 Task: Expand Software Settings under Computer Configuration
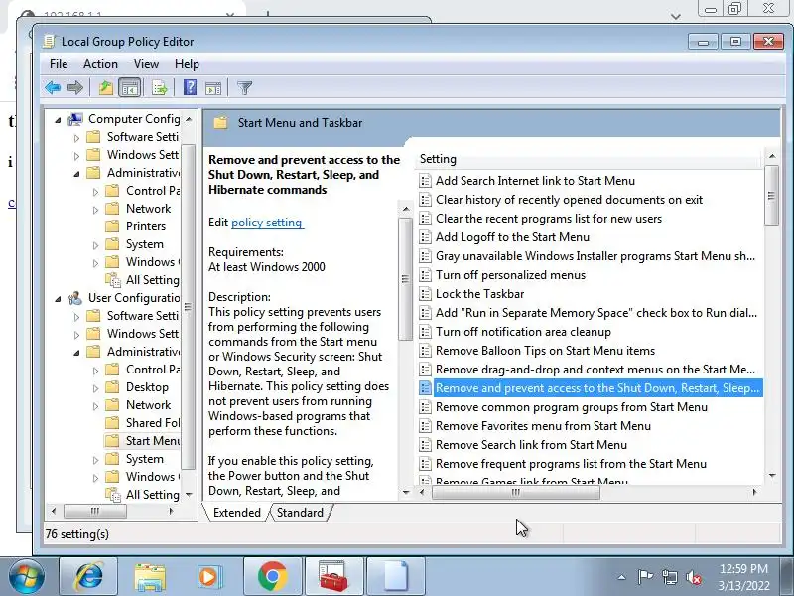(76, 138)
